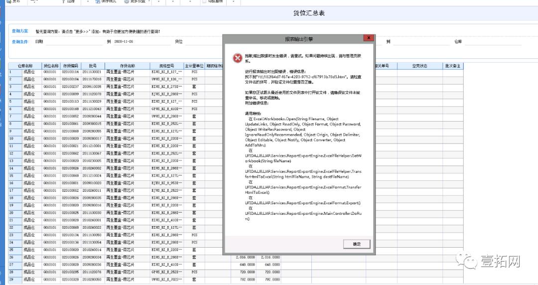Click the 存货编码 column header
Screen dimensions: 538x285
click(x=70, y=66)
